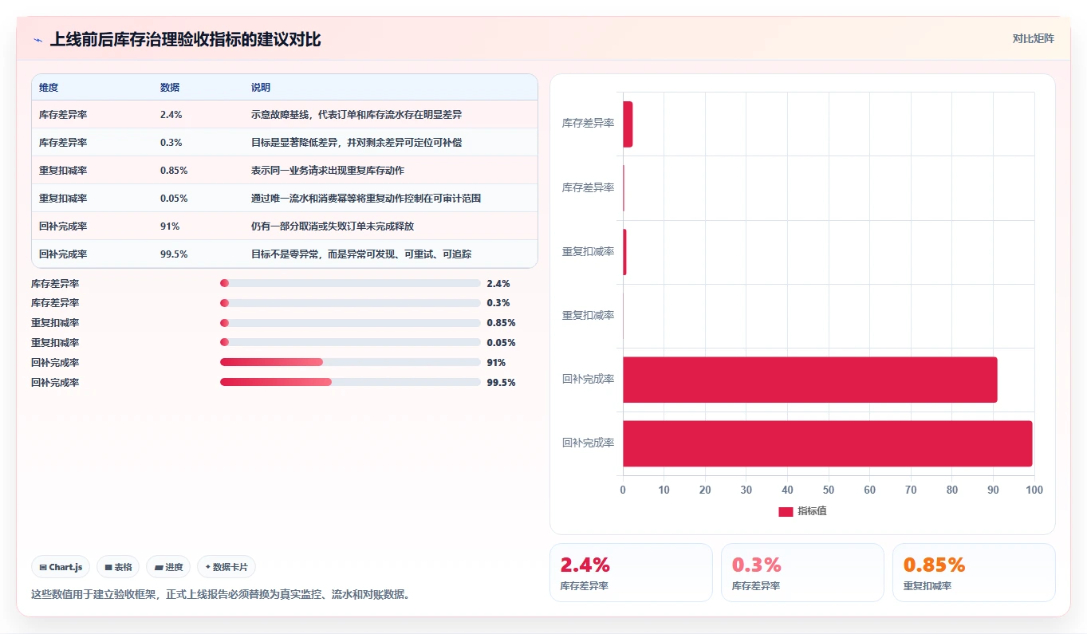Click the Chart.js chip
This screenshot has height=634, width=1087.
[x=61, y=567]
